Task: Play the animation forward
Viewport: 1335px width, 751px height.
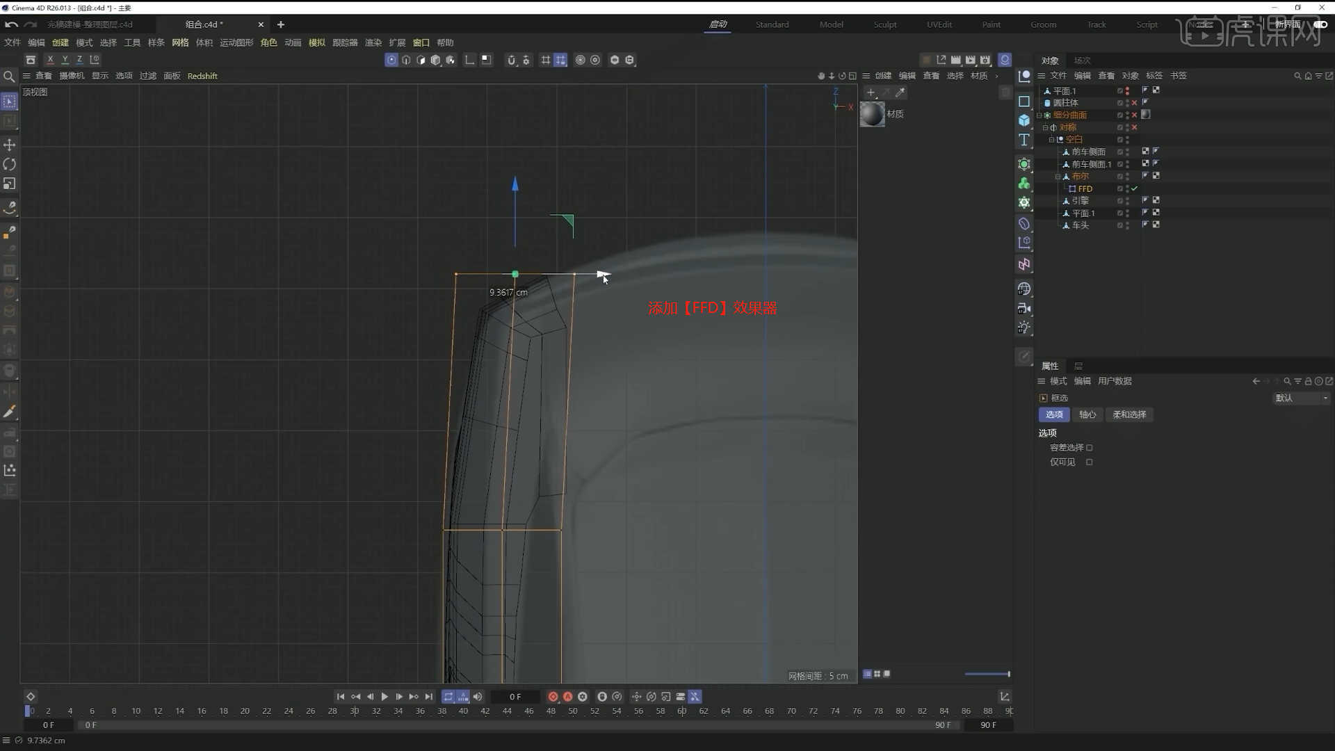Action: point(385,697)
